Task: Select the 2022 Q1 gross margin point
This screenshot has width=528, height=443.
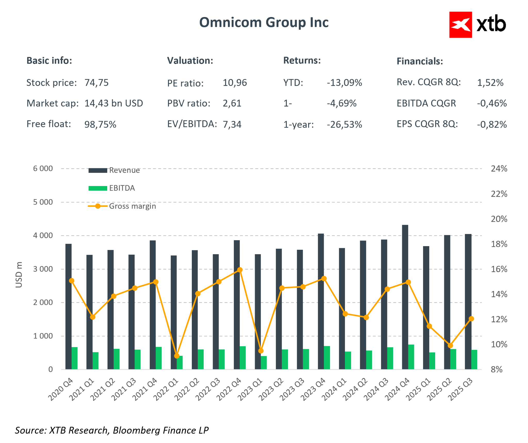Action: [x=177, y=356]
